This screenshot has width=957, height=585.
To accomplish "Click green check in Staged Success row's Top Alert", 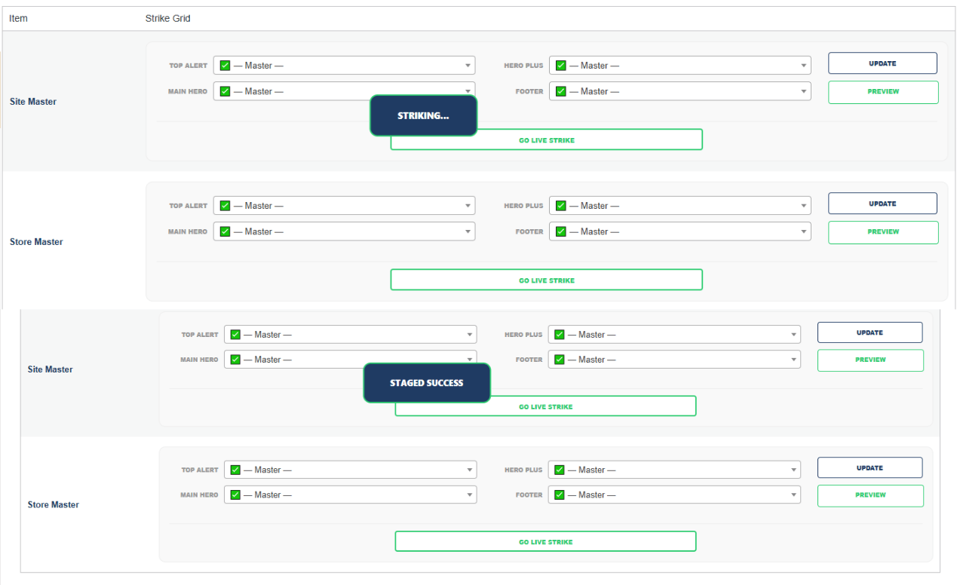I will (235, 335).
